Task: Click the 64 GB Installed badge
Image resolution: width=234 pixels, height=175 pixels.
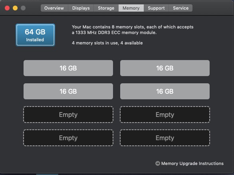Action: tap(36, 35)
